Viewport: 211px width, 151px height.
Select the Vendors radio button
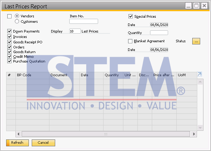point(17,16)
